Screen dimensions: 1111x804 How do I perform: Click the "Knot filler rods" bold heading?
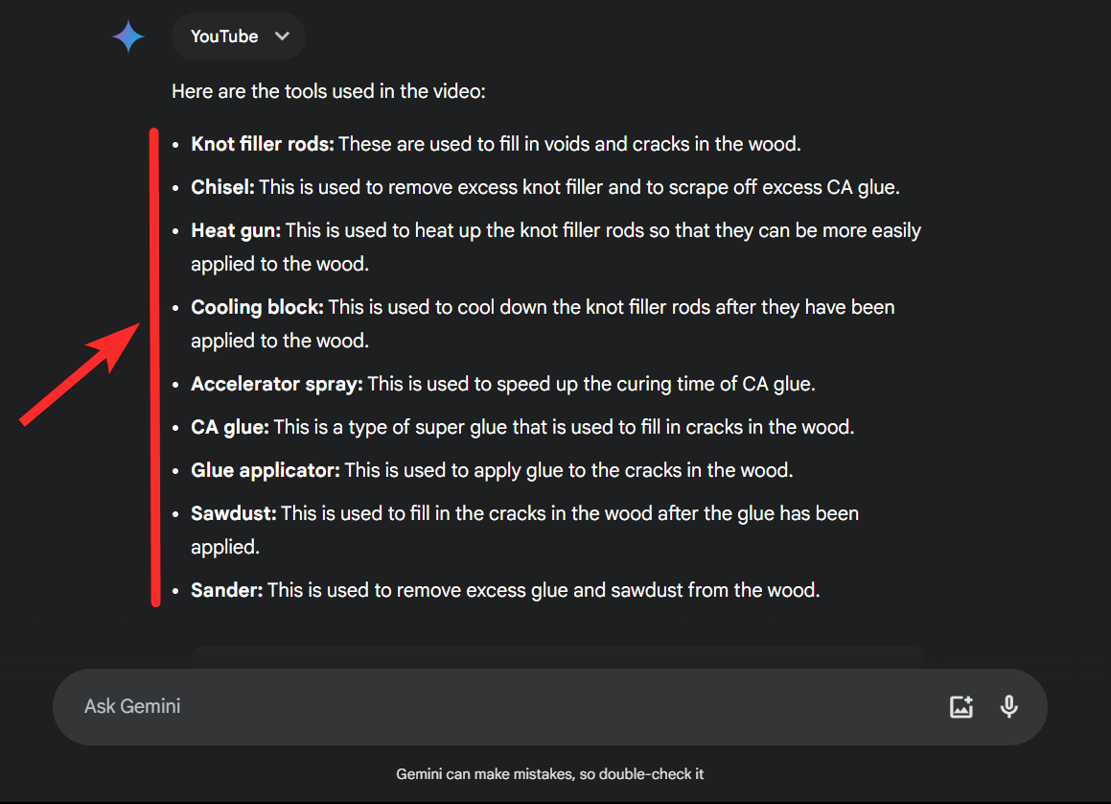click(263, 144)
